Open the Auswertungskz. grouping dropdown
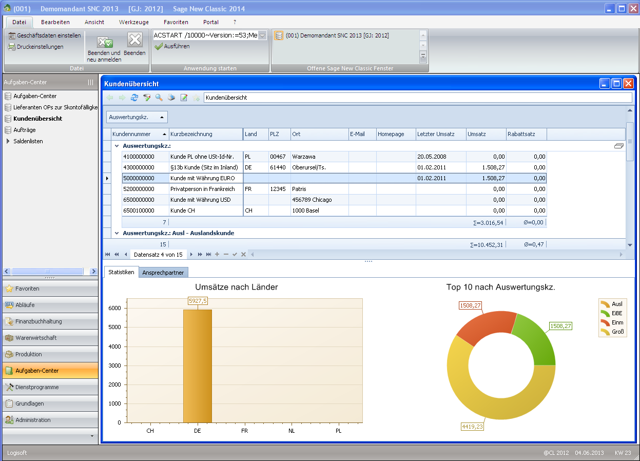The image size is (640, 461). (137, 117)
